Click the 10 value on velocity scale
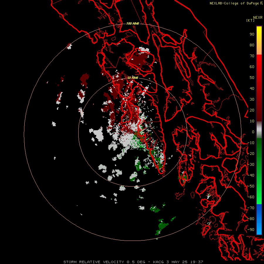264x264 pixels. [252, 121]
